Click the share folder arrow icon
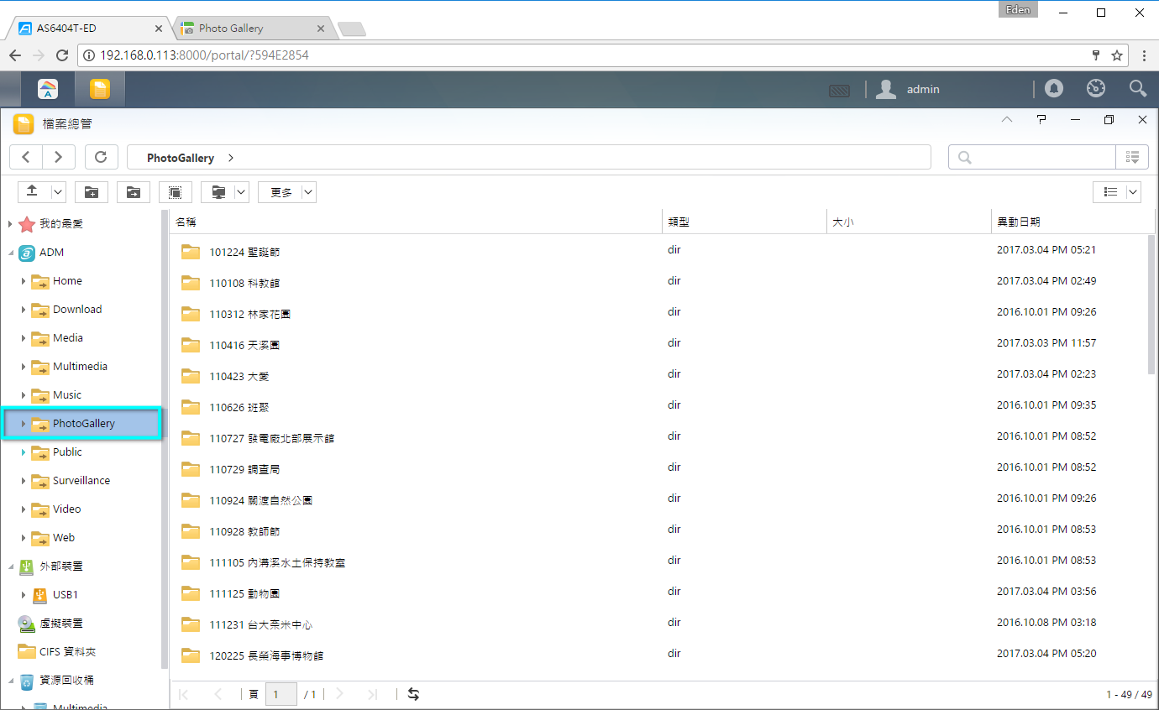1159x710 pixels. pyautogui.click(x=134, y=192)
